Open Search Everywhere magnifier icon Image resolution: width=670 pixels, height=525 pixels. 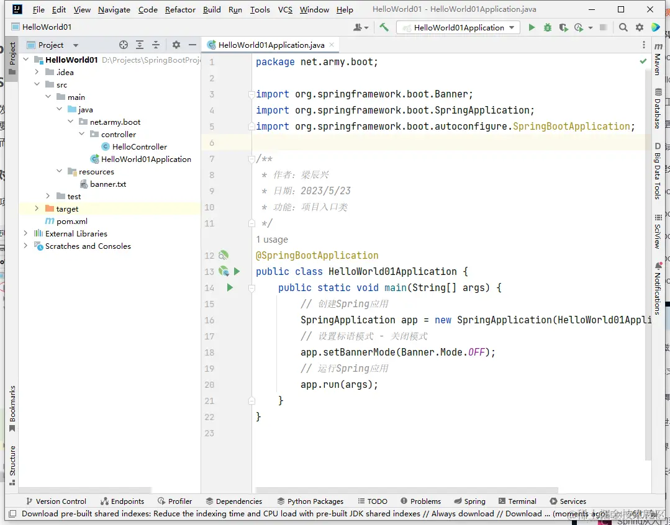click(623, 27)
